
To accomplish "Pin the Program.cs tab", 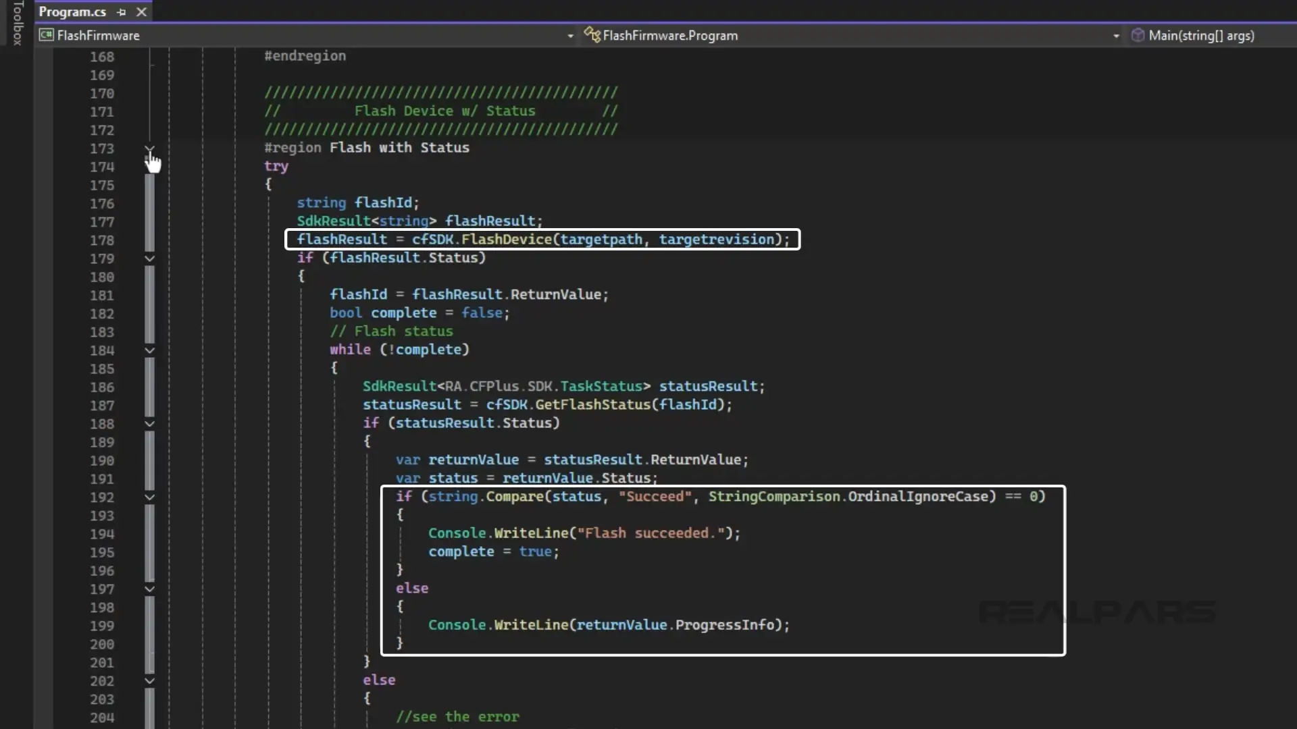I will [x=122, y=12].
